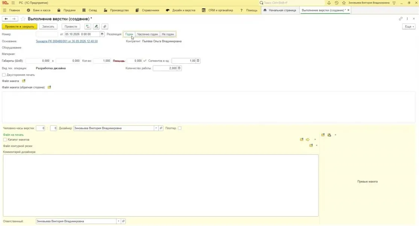Open history clock icon in title bar
The image size is (419, 226).
tap(336, 3)
